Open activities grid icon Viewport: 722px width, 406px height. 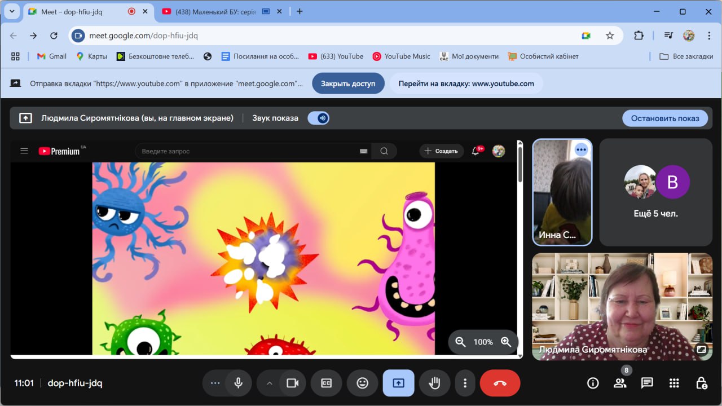point(674,383)
